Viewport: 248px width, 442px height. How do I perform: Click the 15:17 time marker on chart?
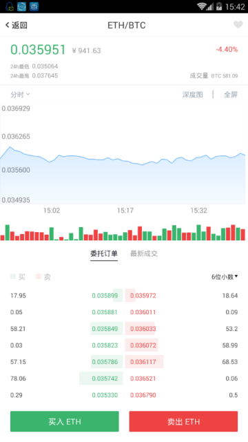[x=125, y=210]
